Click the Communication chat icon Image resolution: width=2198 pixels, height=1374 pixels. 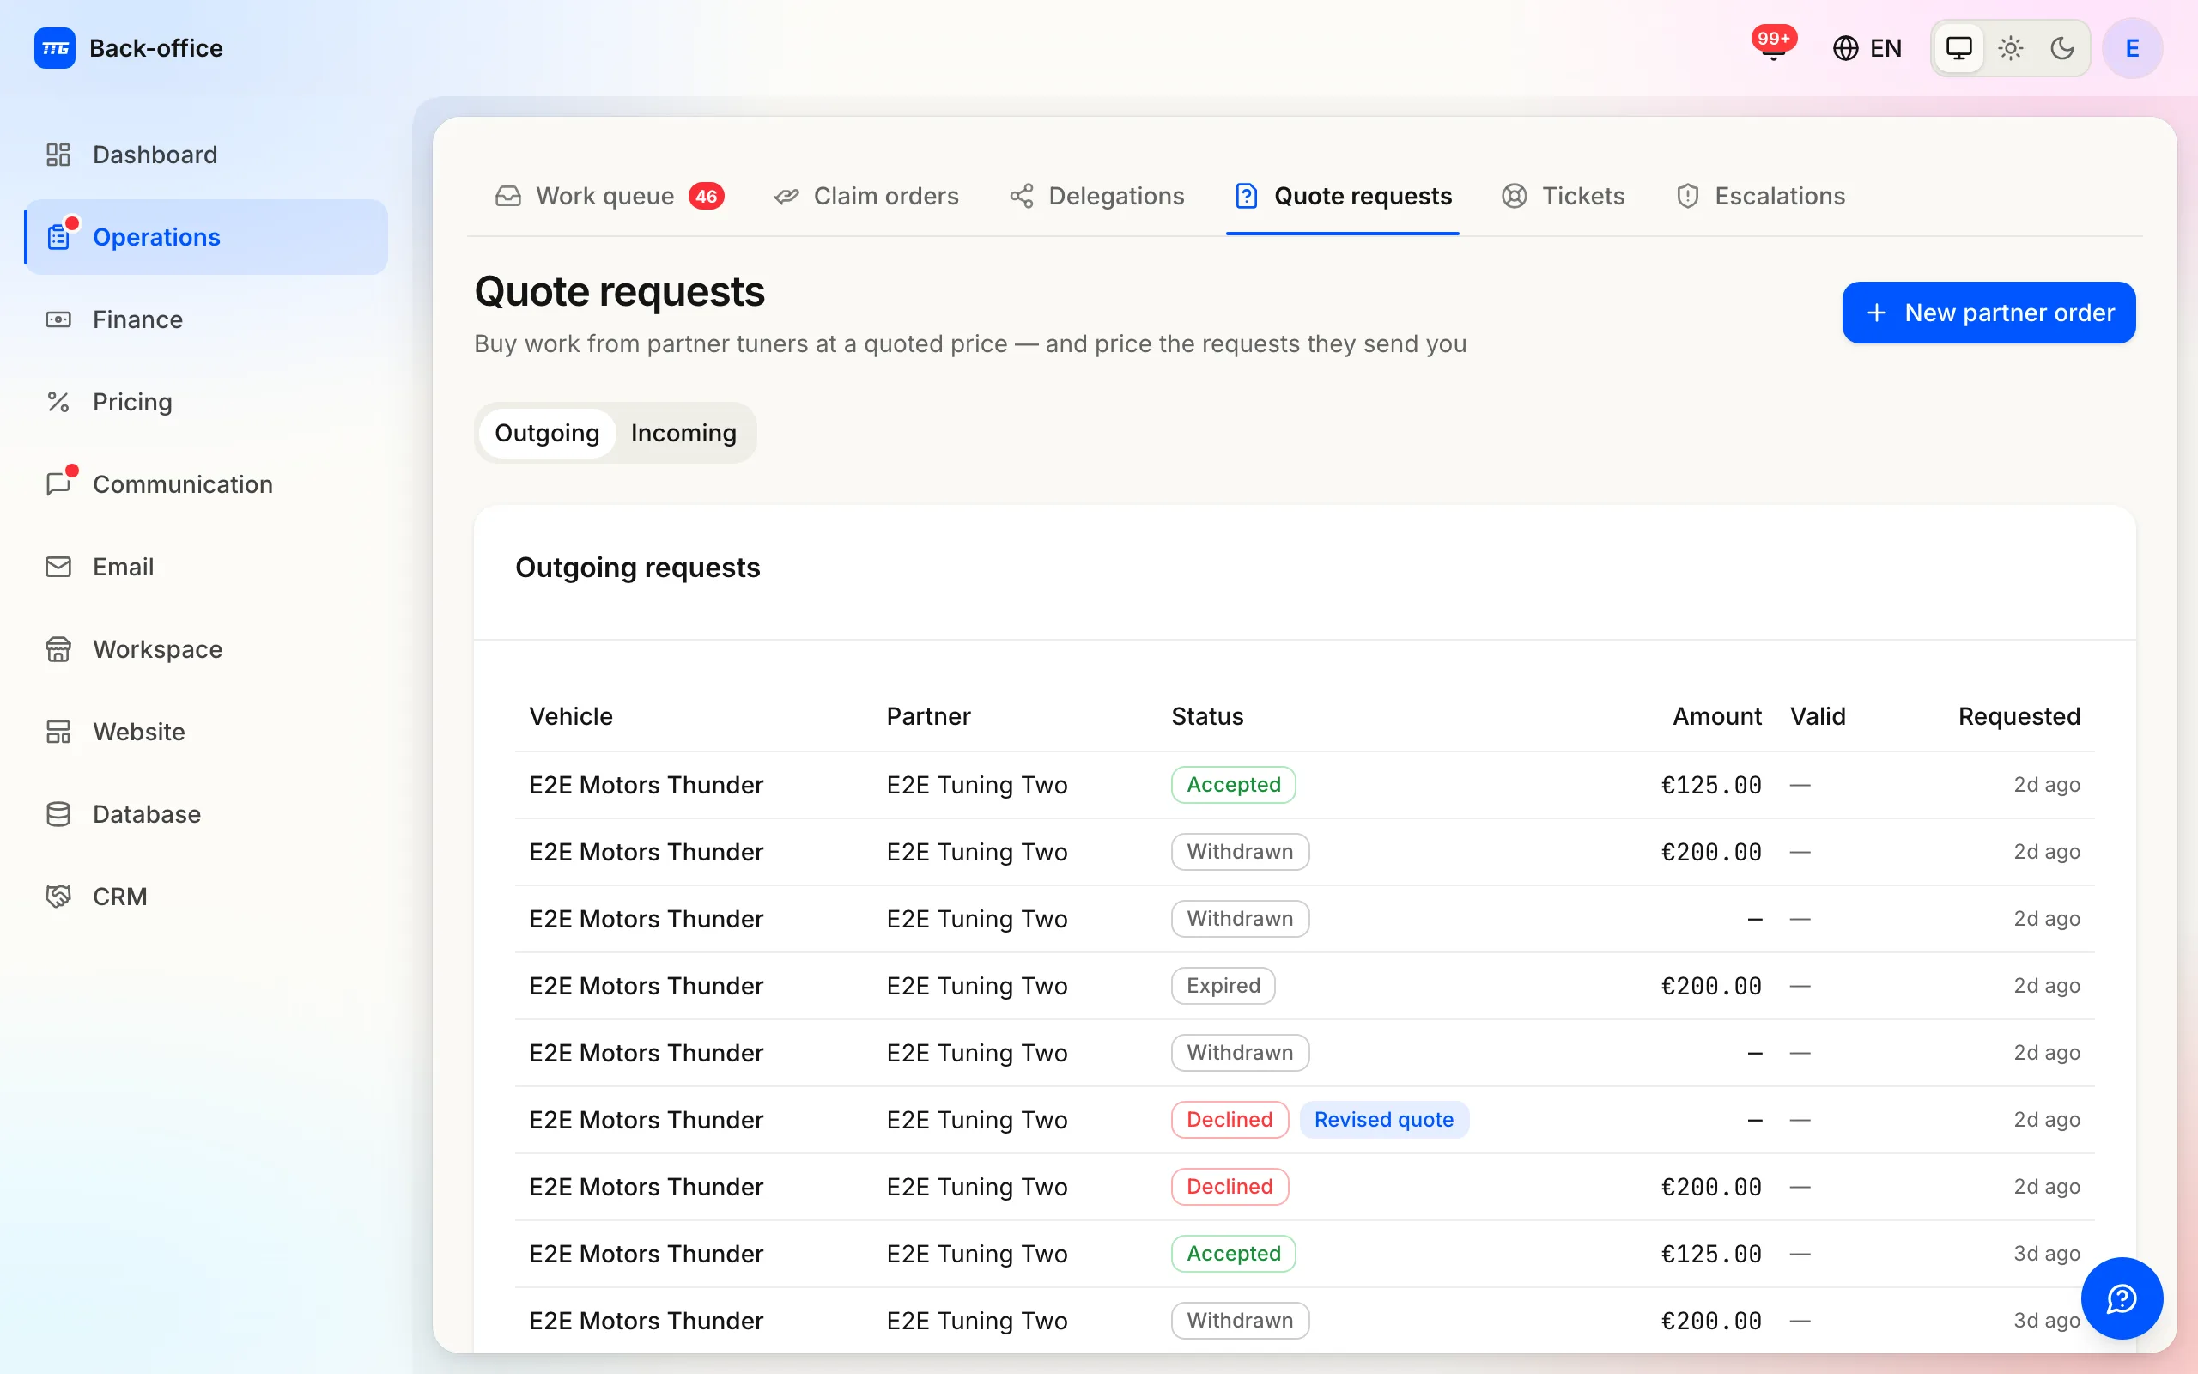(58, 484)
